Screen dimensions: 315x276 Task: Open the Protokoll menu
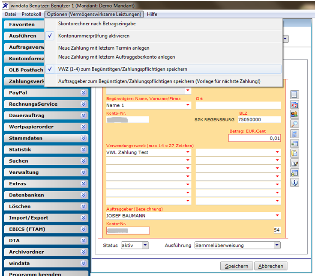tap(31, 14)
